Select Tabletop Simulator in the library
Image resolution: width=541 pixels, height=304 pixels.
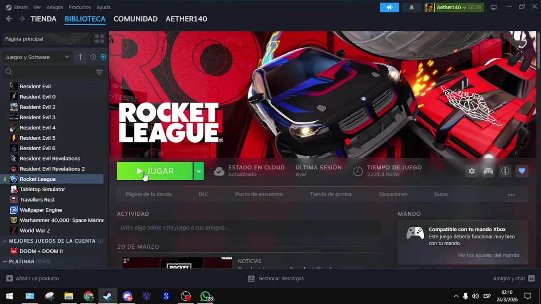(x=42, y=190)
